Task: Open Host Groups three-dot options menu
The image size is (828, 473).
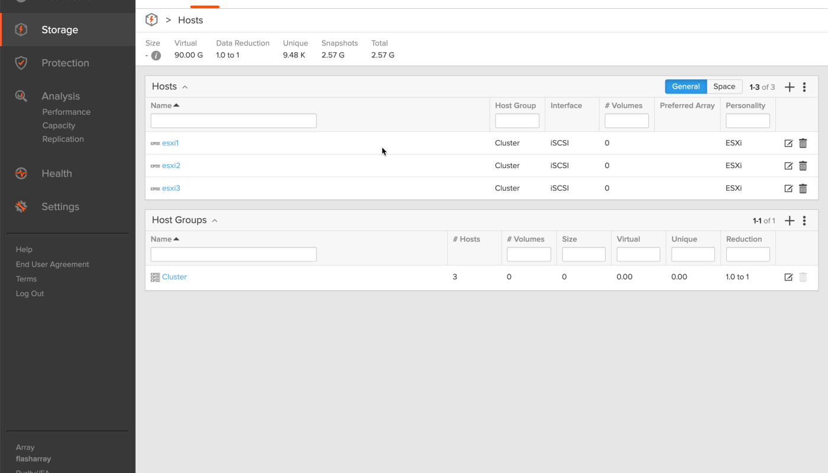Action: 804,221
